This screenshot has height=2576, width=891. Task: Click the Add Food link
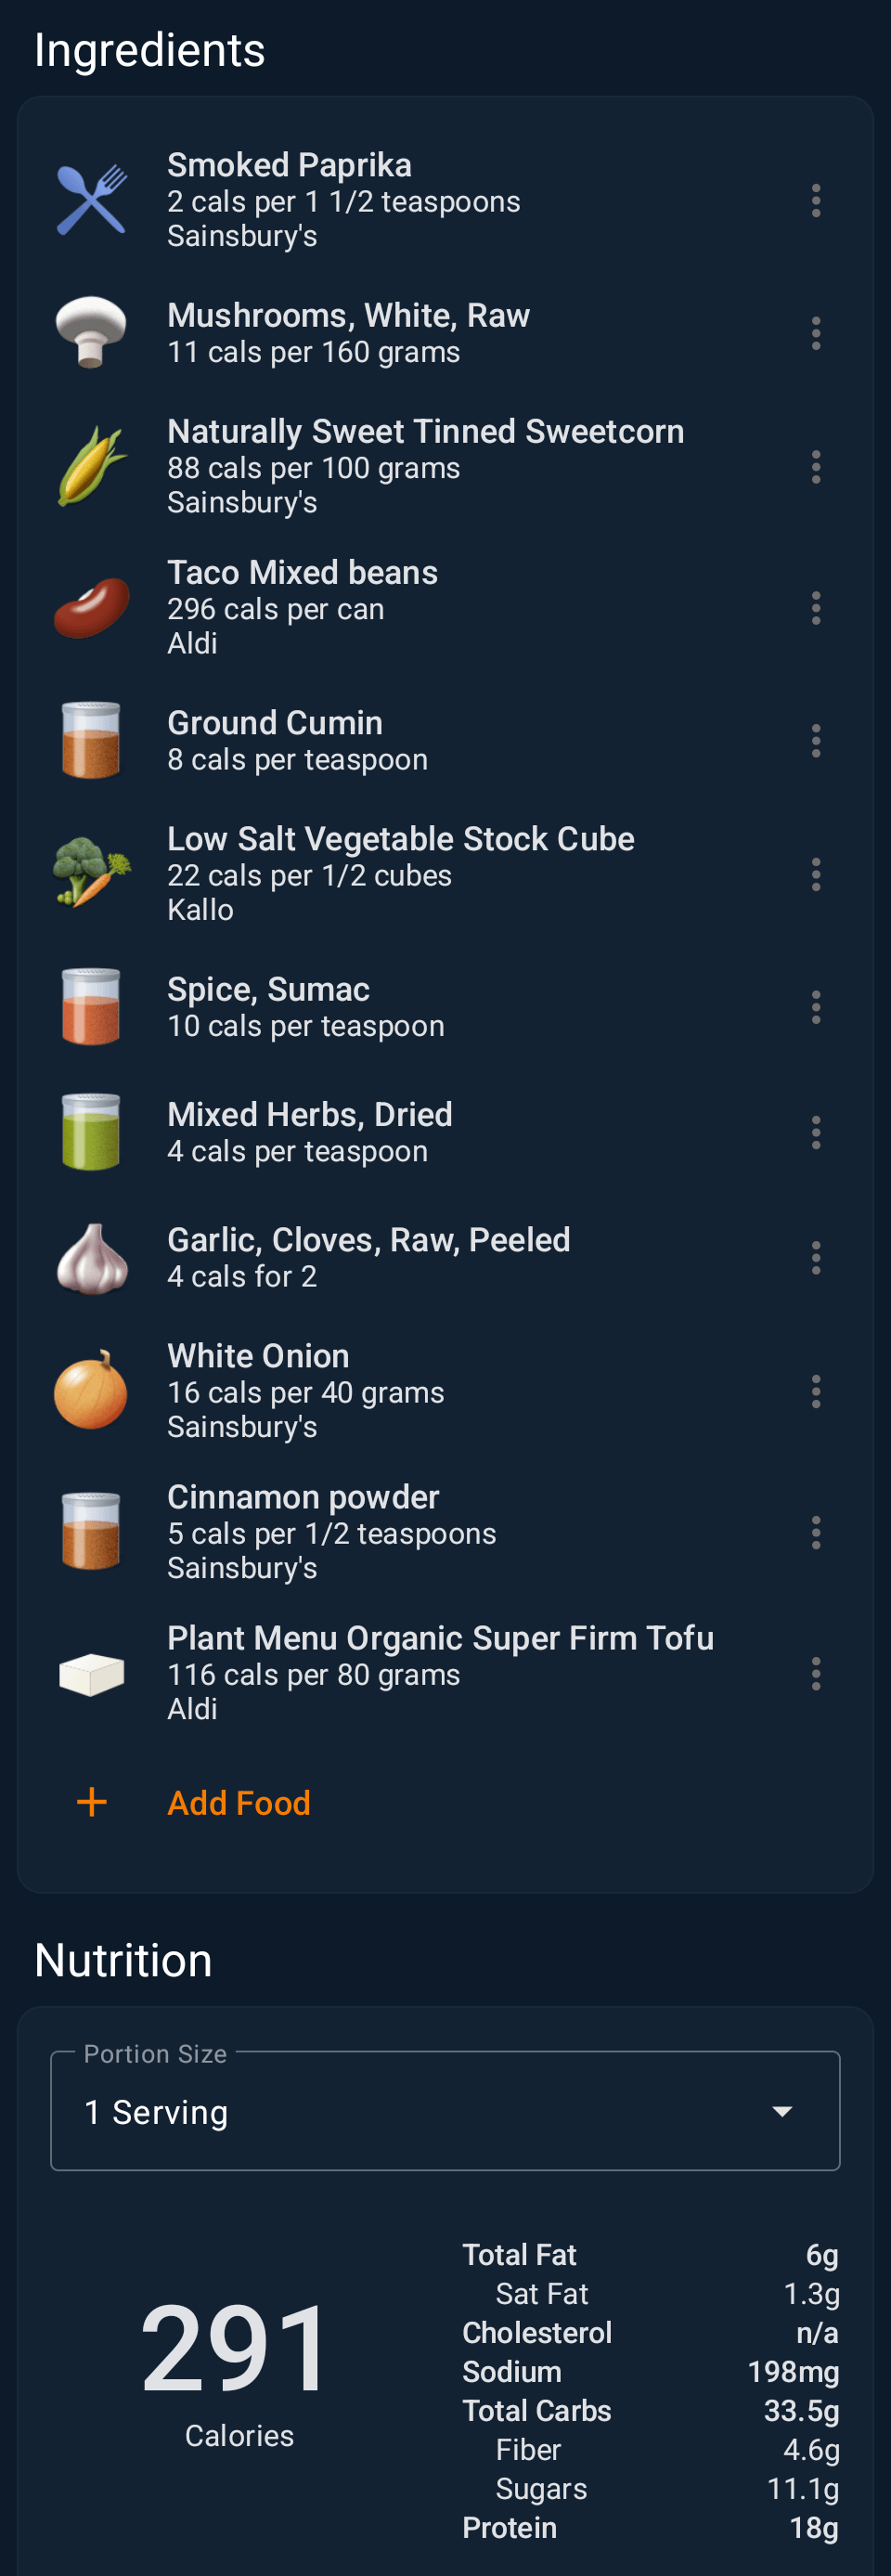tap(239, 1803)
